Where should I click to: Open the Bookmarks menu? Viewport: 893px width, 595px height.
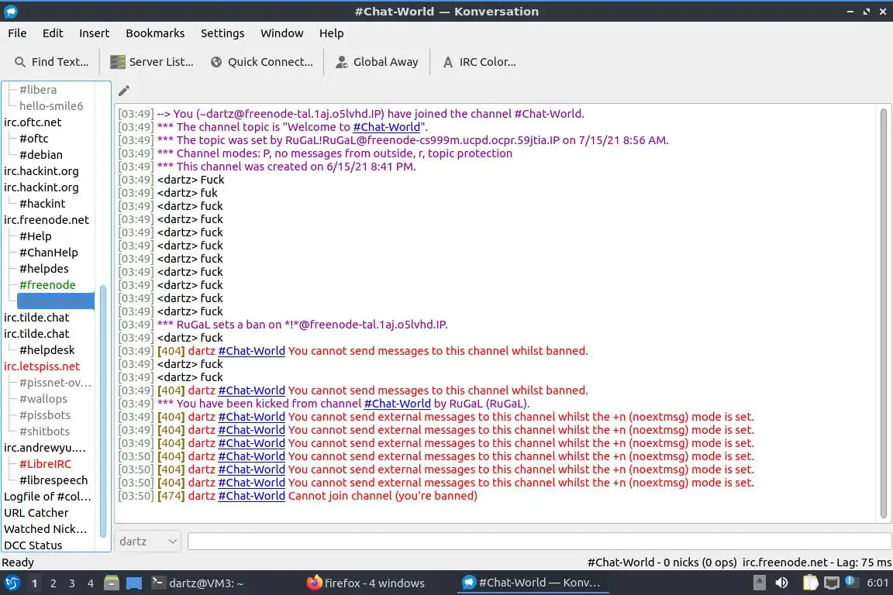(155, 33)
